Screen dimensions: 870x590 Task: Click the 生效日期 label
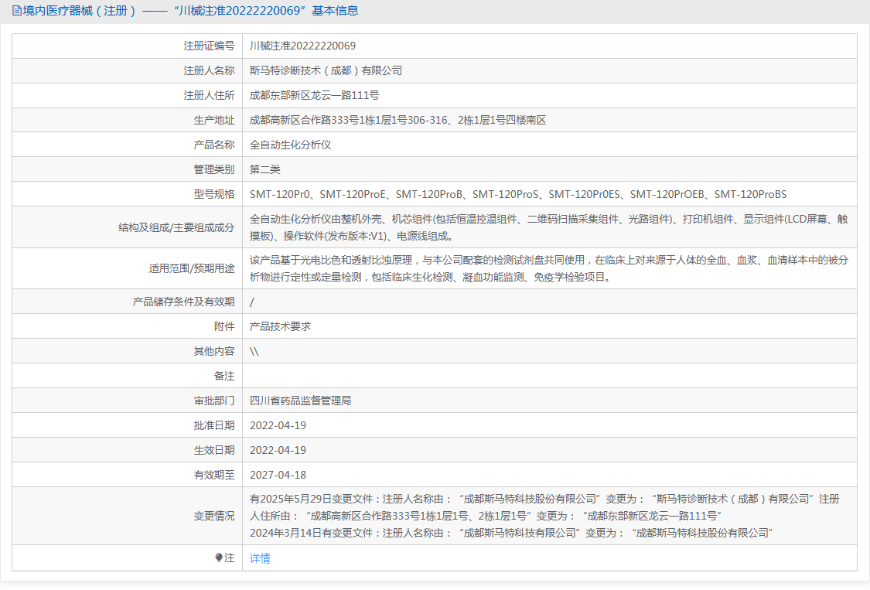214,450
